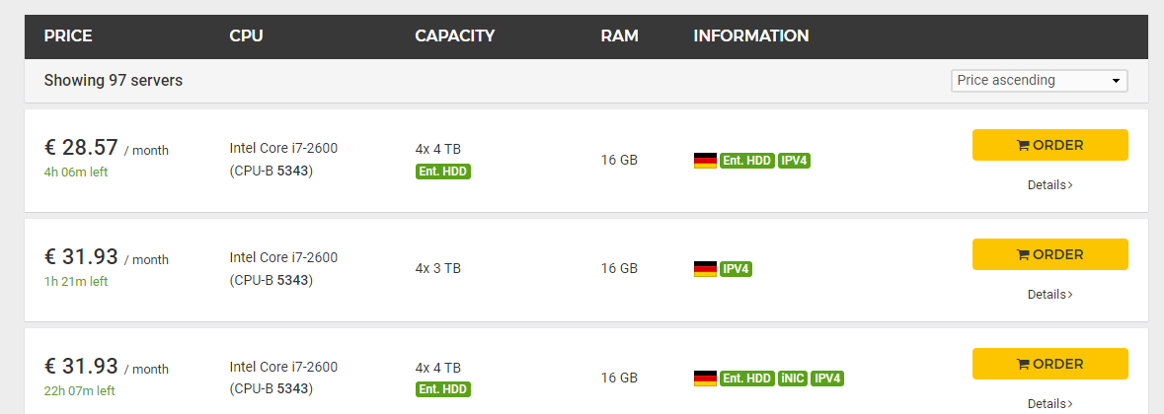Click the RAM column header
Image resolution: width=1164 pixels, height=414 pixels.
tap(619, 36)
